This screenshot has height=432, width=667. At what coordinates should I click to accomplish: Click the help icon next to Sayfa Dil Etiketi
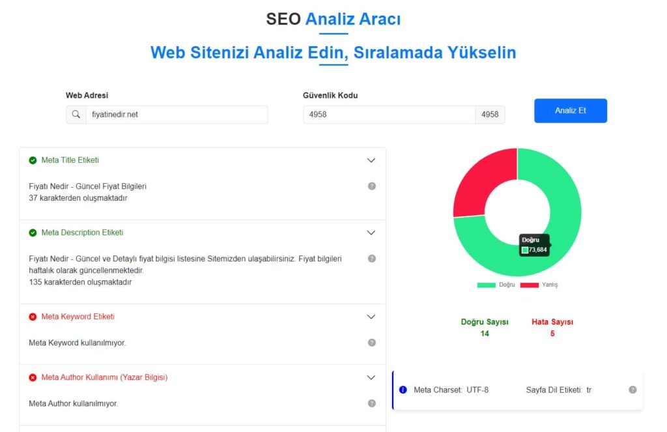click(x=632, y=389)
